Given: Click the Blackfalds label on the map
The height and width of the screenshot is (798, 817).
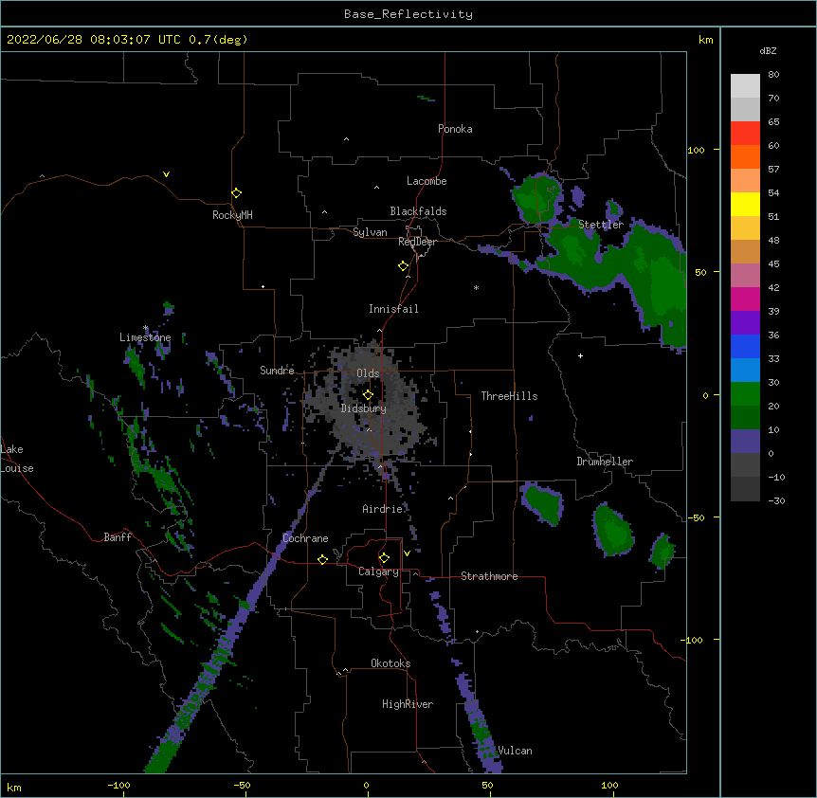Looking at the screenshot, I should pyautogui.click(x=418, y=211).
